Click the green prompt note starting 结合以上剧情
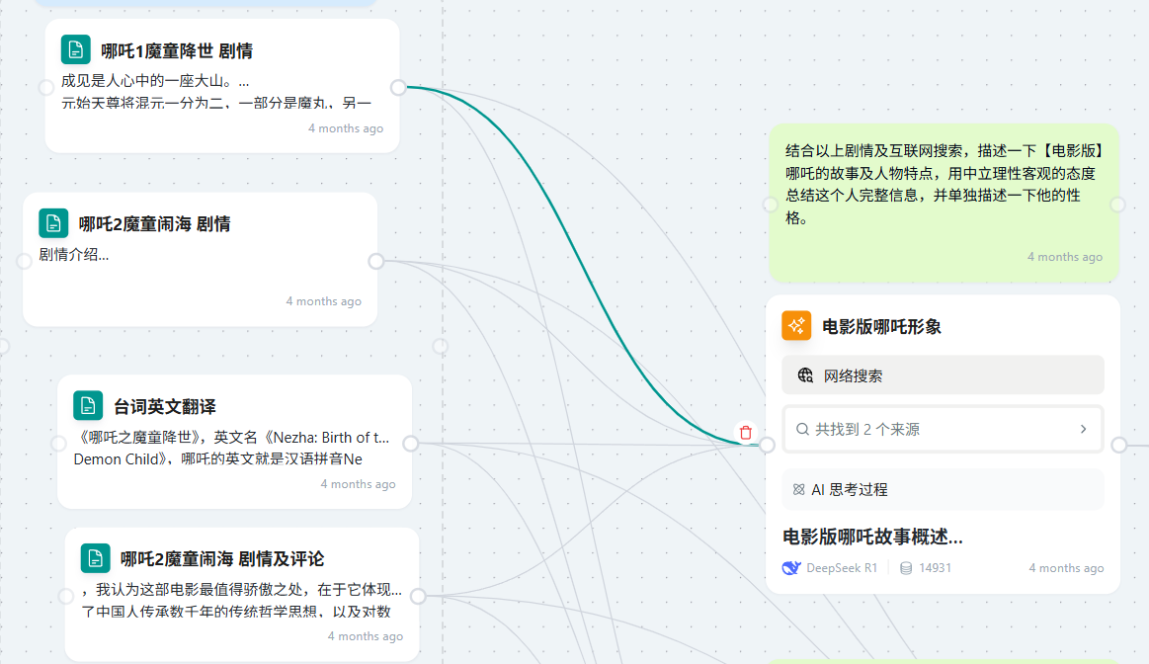The width and height of the screenshot is (1149, 664). pyautogui.click(x=944, y=203)
